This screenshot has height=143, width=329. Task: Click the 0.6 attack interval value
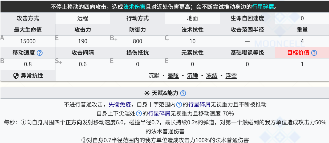83,64
